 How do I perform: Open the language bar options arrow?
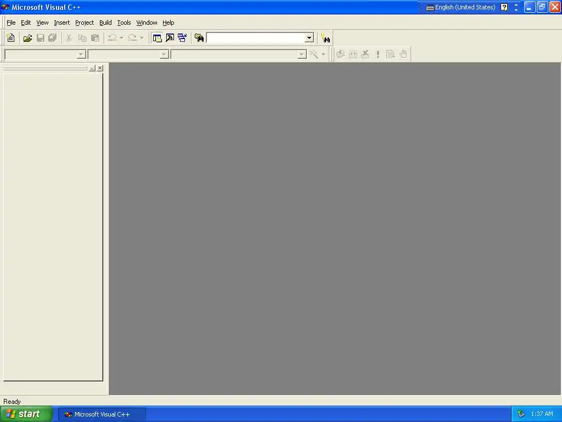516,10
